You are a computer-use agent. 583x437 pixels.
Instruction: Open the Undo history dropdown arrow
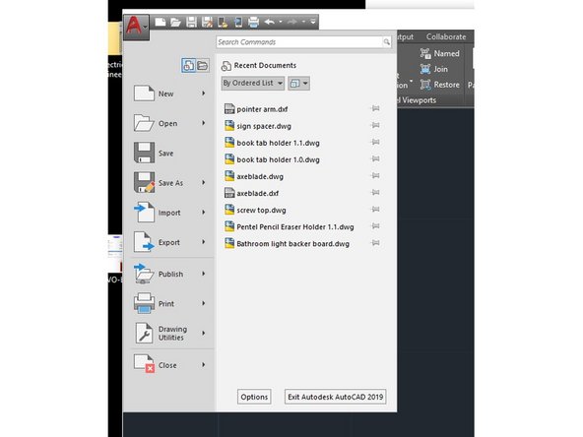pyautogui.click(x=281, y=22)
